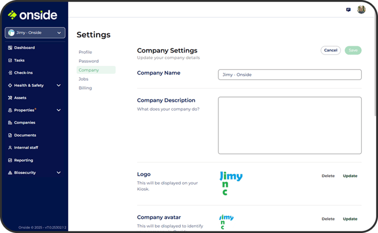Image resolution: width=378 pixels, height=233 pixels.
Task: Click the page vertical scrollbar
Action: (x=376, y=68)
